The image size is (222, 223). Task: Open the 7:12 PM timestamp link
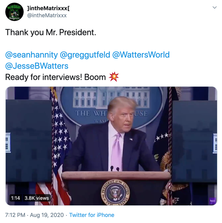15,215
